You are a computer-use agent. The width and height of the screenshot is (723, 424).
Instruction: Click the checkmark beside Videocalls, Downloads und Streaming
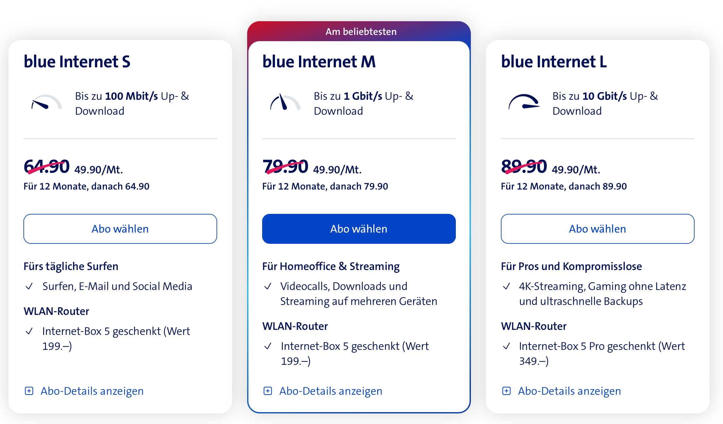(268, 286)
